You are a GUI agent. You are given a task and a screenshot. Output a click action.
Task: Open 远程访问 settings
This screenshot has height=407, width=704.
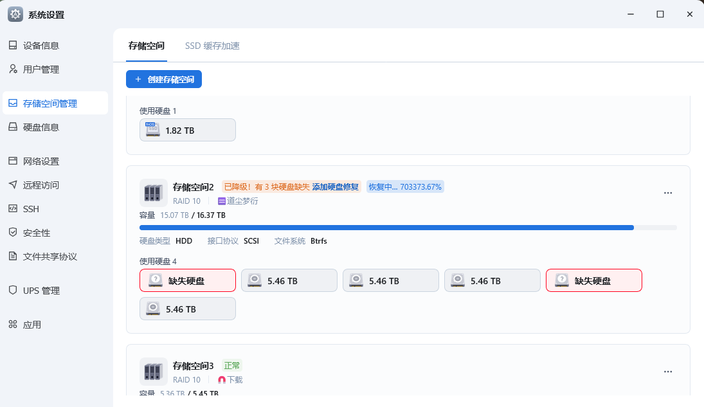pyautogui.click(x=55, y=185)
